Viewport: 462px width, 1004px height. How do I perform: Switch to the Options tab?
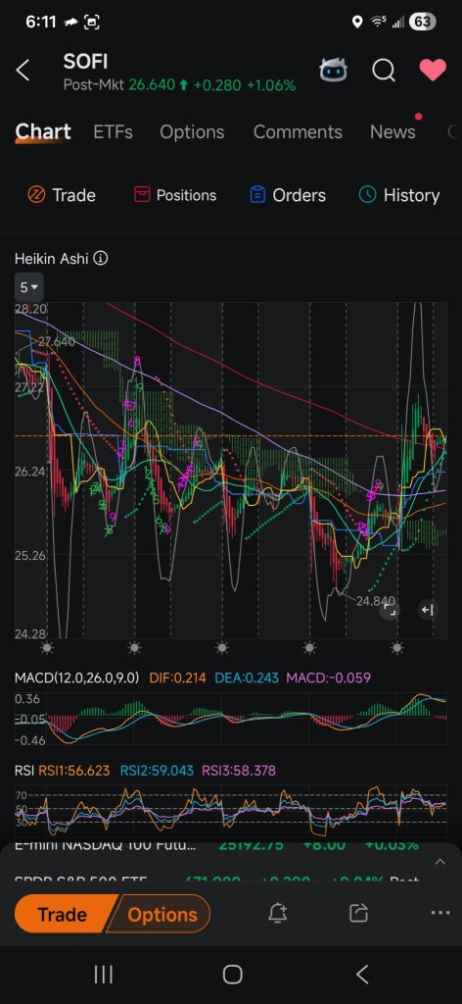pos(192,132)
